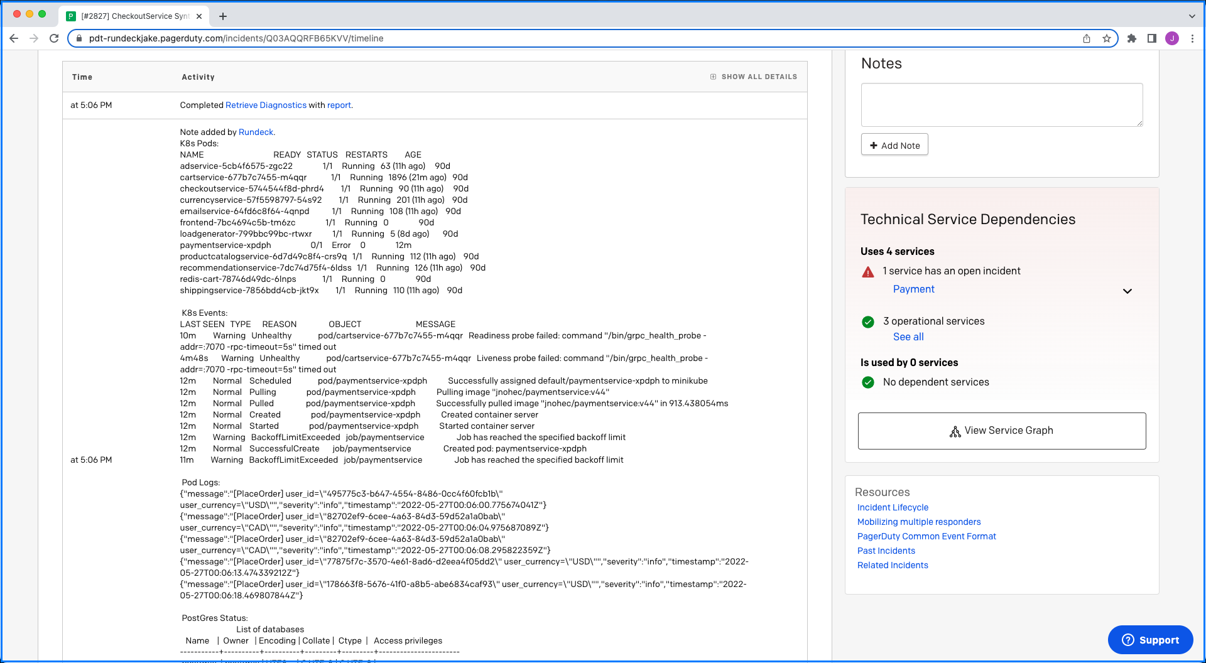The width and height of the screenshot is (1206, 663).
Task: Open the Chrome profile avatar
Action: (x=1172, y=38)
